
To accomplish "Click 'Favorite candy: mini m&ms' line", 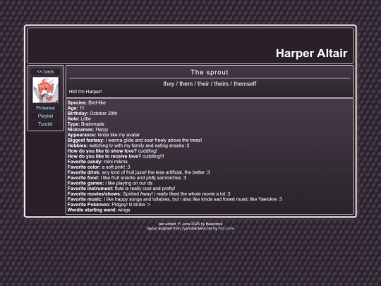I will click(97, 162).
